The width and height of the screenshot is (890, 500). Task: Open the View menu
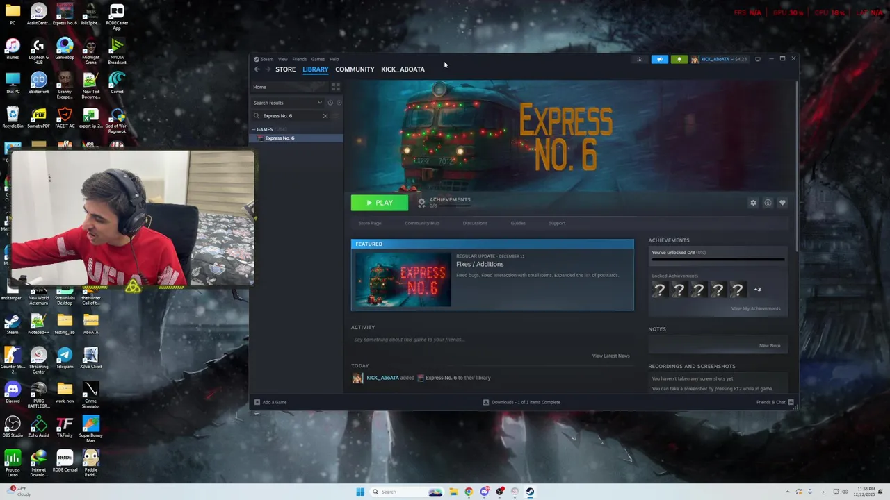[283, 59]
